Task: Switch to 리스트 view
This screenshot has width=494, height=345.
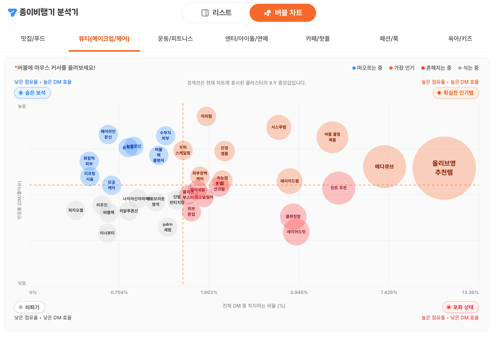Action: (216, 13)
